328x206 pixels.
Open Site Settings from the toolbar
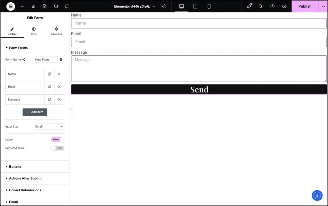pyautogui.click(x=33, y=6)
